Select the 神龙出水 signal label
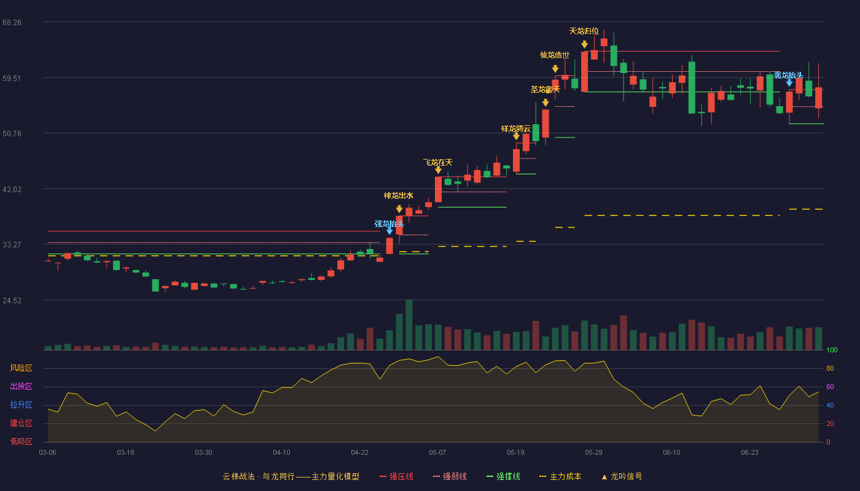Screen dimensions: 860x491 399,196
